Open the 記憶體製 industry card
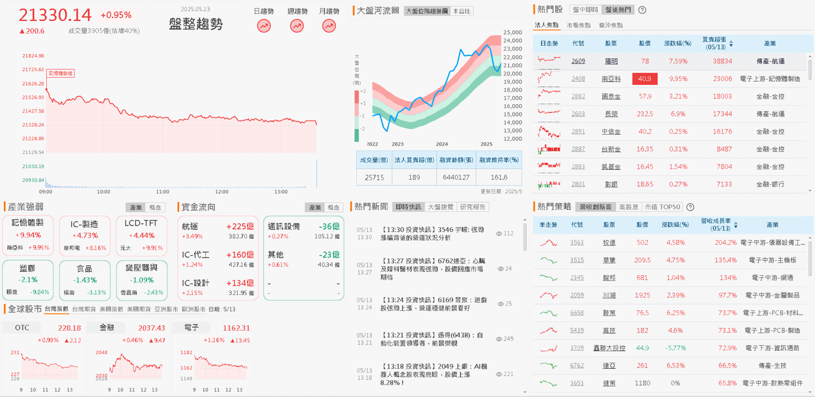815x397 pixels. (x=28, y=236)
